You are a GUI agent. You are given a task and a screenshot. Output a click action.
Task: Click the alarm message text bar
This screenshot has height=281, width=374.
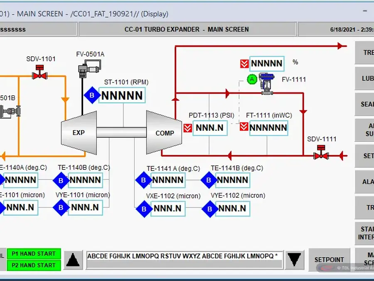[x=185, y=260]
